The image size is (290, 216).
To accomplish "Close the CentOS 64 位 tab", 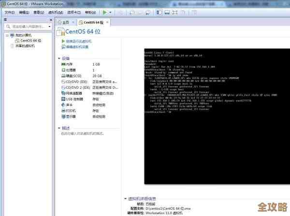I will pyautogui.click(x=107, y=22).
